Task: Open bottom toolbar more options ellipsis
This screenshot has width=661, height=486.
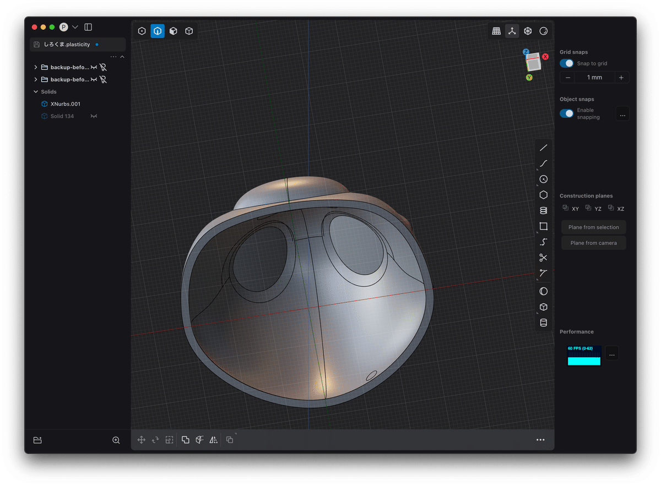Action: (x=540, y=440)
